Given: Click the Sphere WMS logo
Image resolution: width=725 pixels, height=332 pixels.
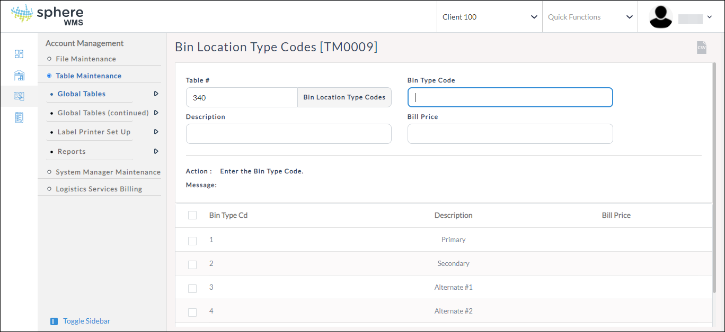Looking at the screenshot, I should coord(47,15).
